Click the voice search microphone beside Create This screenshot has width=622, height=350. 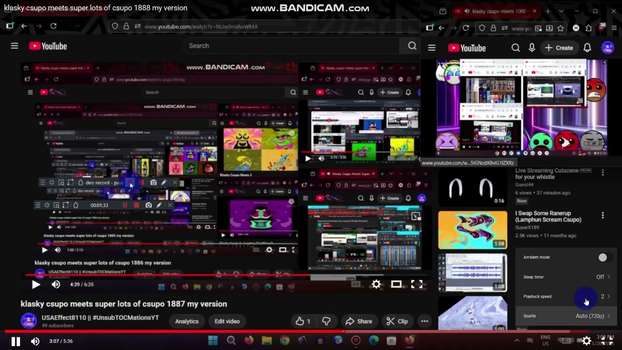(532, 48)
